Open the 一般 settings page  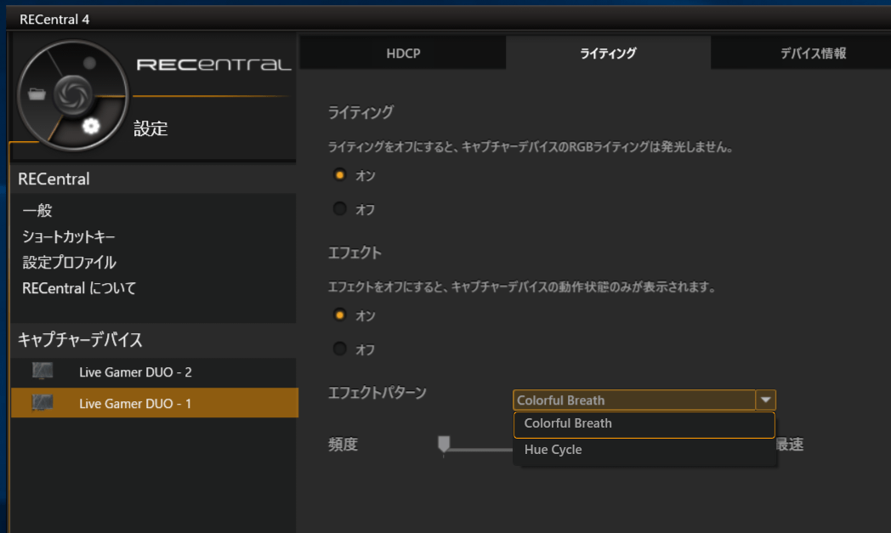point(37,210)
